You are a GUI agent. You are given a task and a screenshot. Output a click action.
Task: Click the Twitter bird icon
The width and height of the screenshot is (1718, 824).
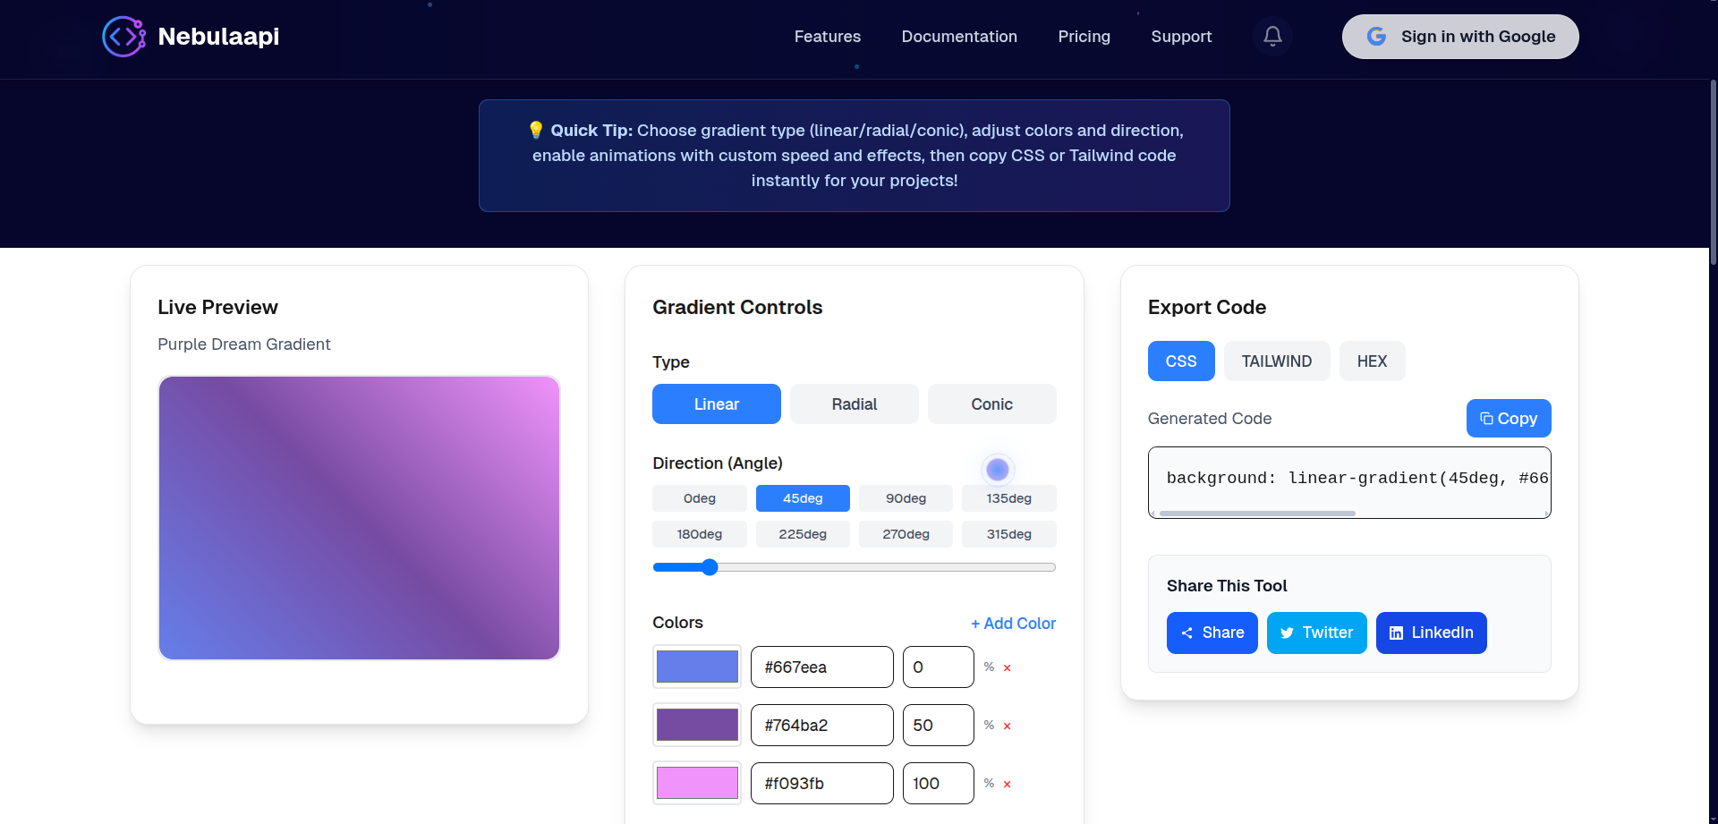tap(1287, 633)
